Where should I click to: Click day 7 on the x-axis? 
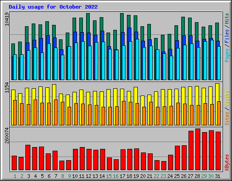[56, 176]
